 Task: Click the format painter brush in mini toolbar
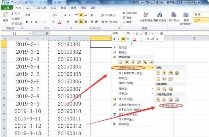(x=157, y=39)
